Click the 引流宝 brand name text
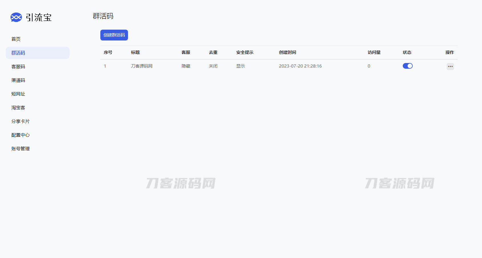 pos(39,17)
